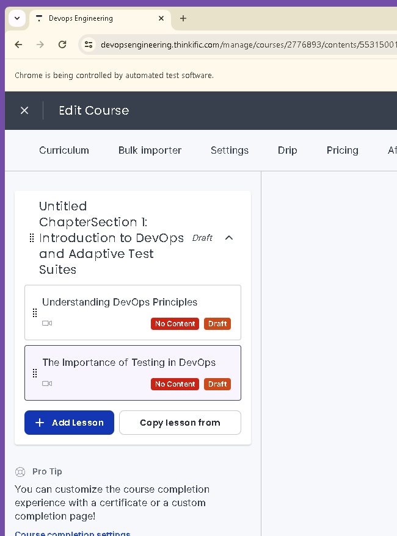397x536 pixels.
Task: Open the Settings tab
Action: tap(230, 150)
